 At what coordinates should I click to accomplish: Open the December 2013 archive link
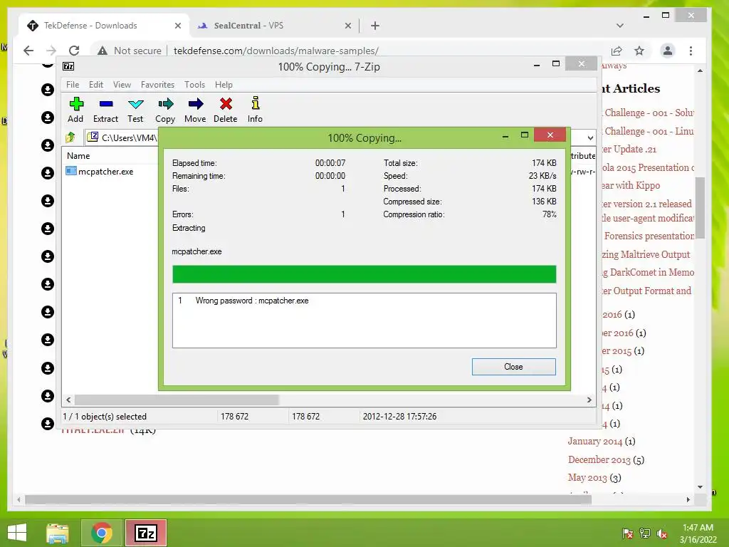tap(599, 459)
